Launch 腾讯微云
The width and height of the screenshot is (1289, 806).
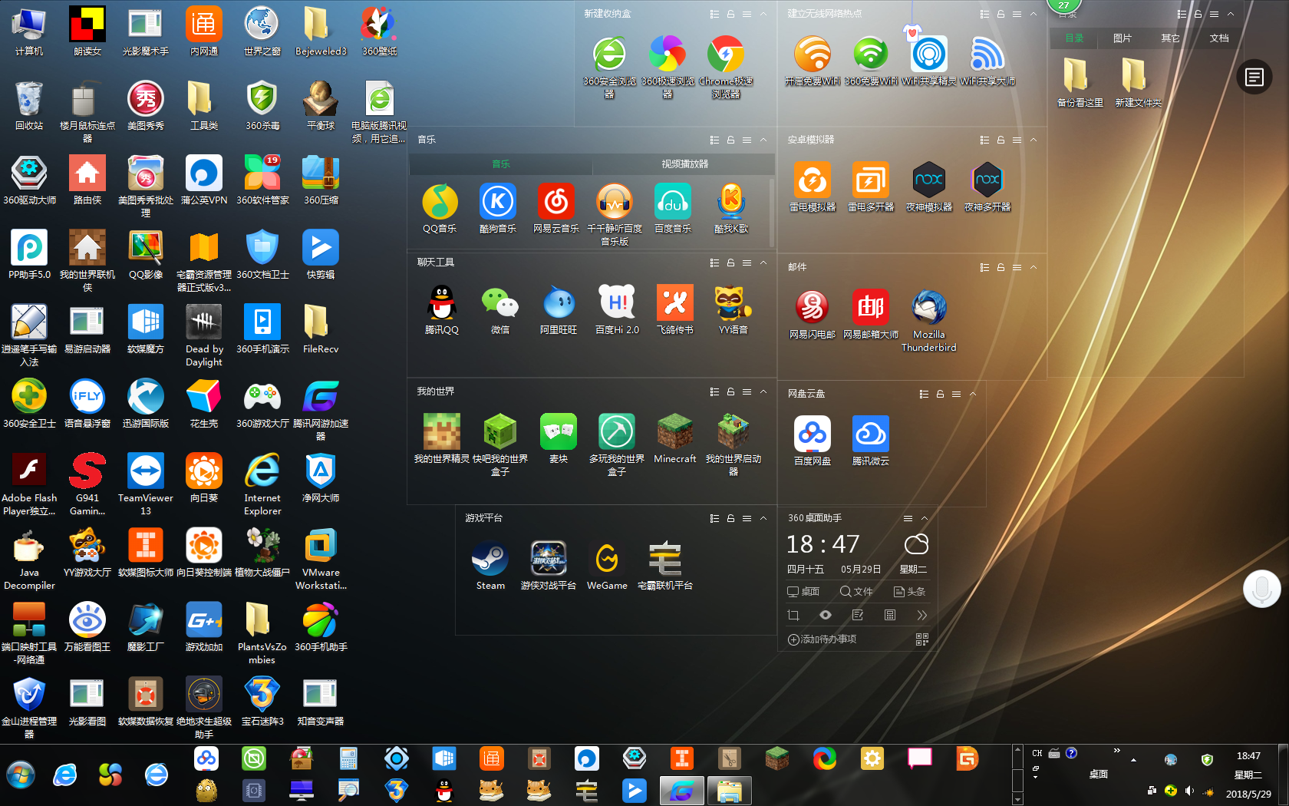click(x=871, y=434)
